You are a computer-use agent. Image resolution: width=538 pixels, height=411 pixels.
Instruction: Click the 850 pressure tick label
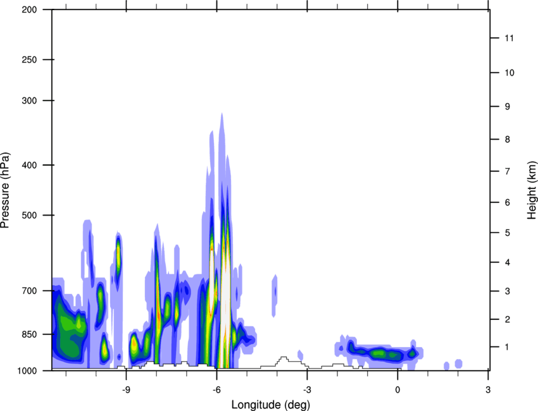click(x=29, y=334)
